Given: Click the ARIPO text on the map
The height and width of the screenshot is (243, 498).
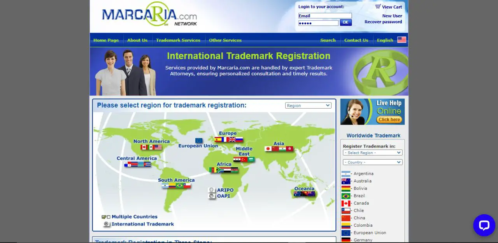Looking at the screenshot, I should click(x=225, y=190).
